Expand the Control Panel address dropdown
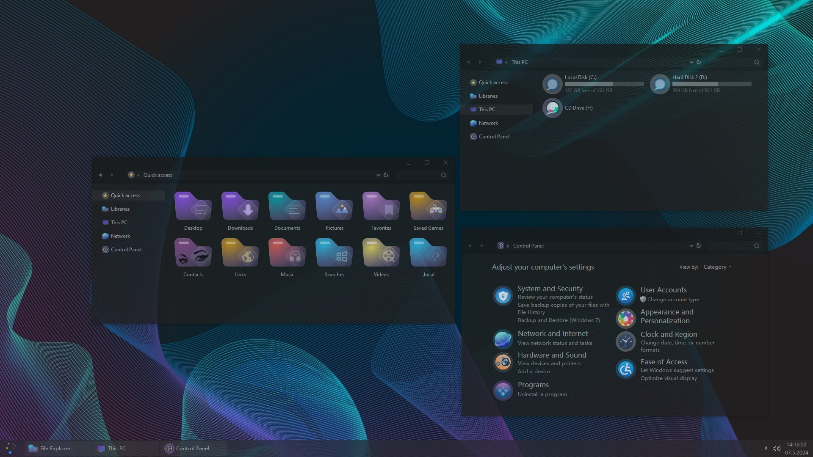The height and width of the screenshot is (457, 813). (691, 245)
